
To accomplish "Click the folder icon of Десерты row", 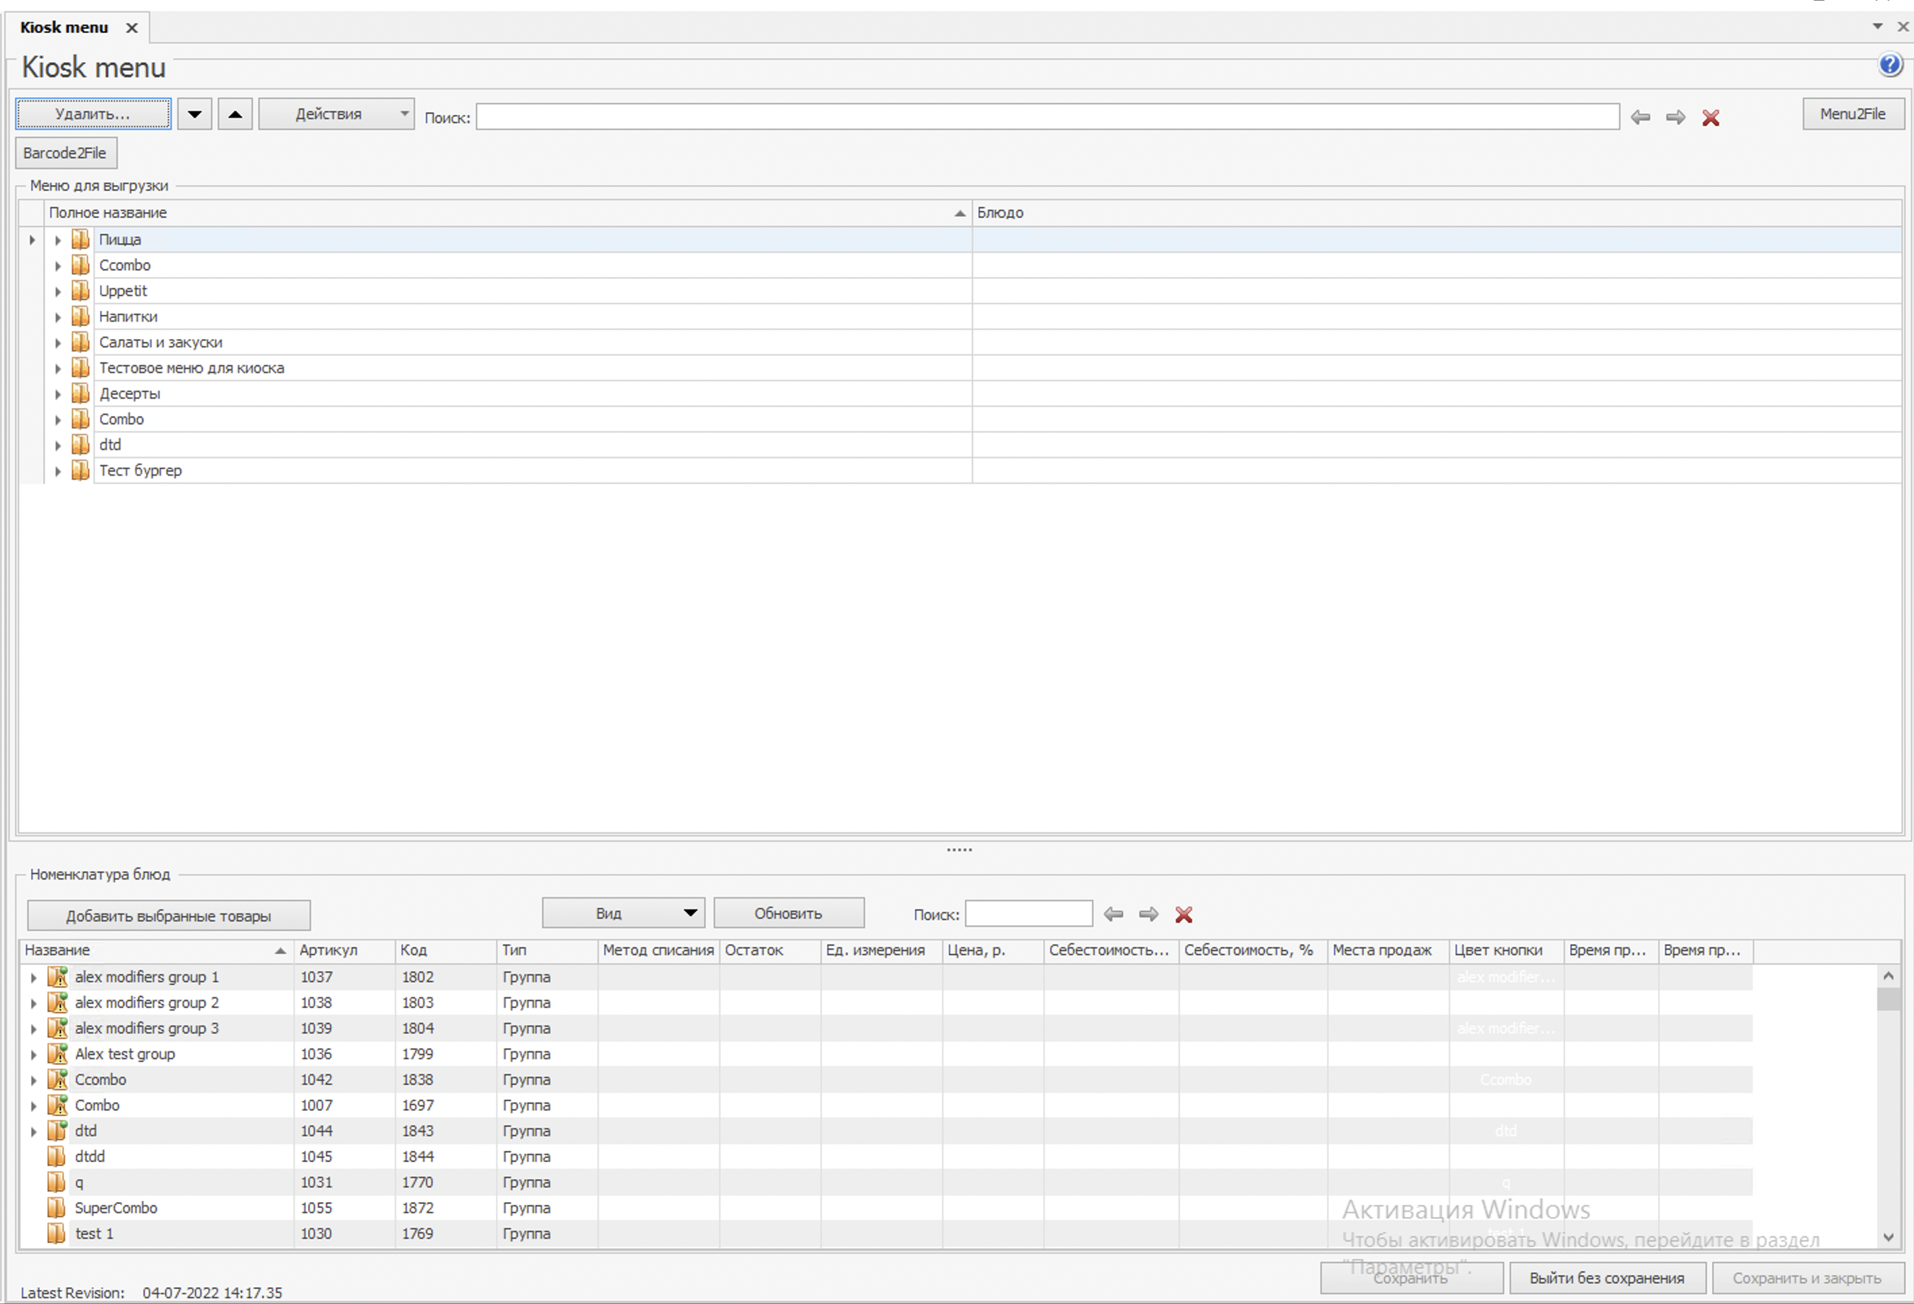I will click(80, 393).
